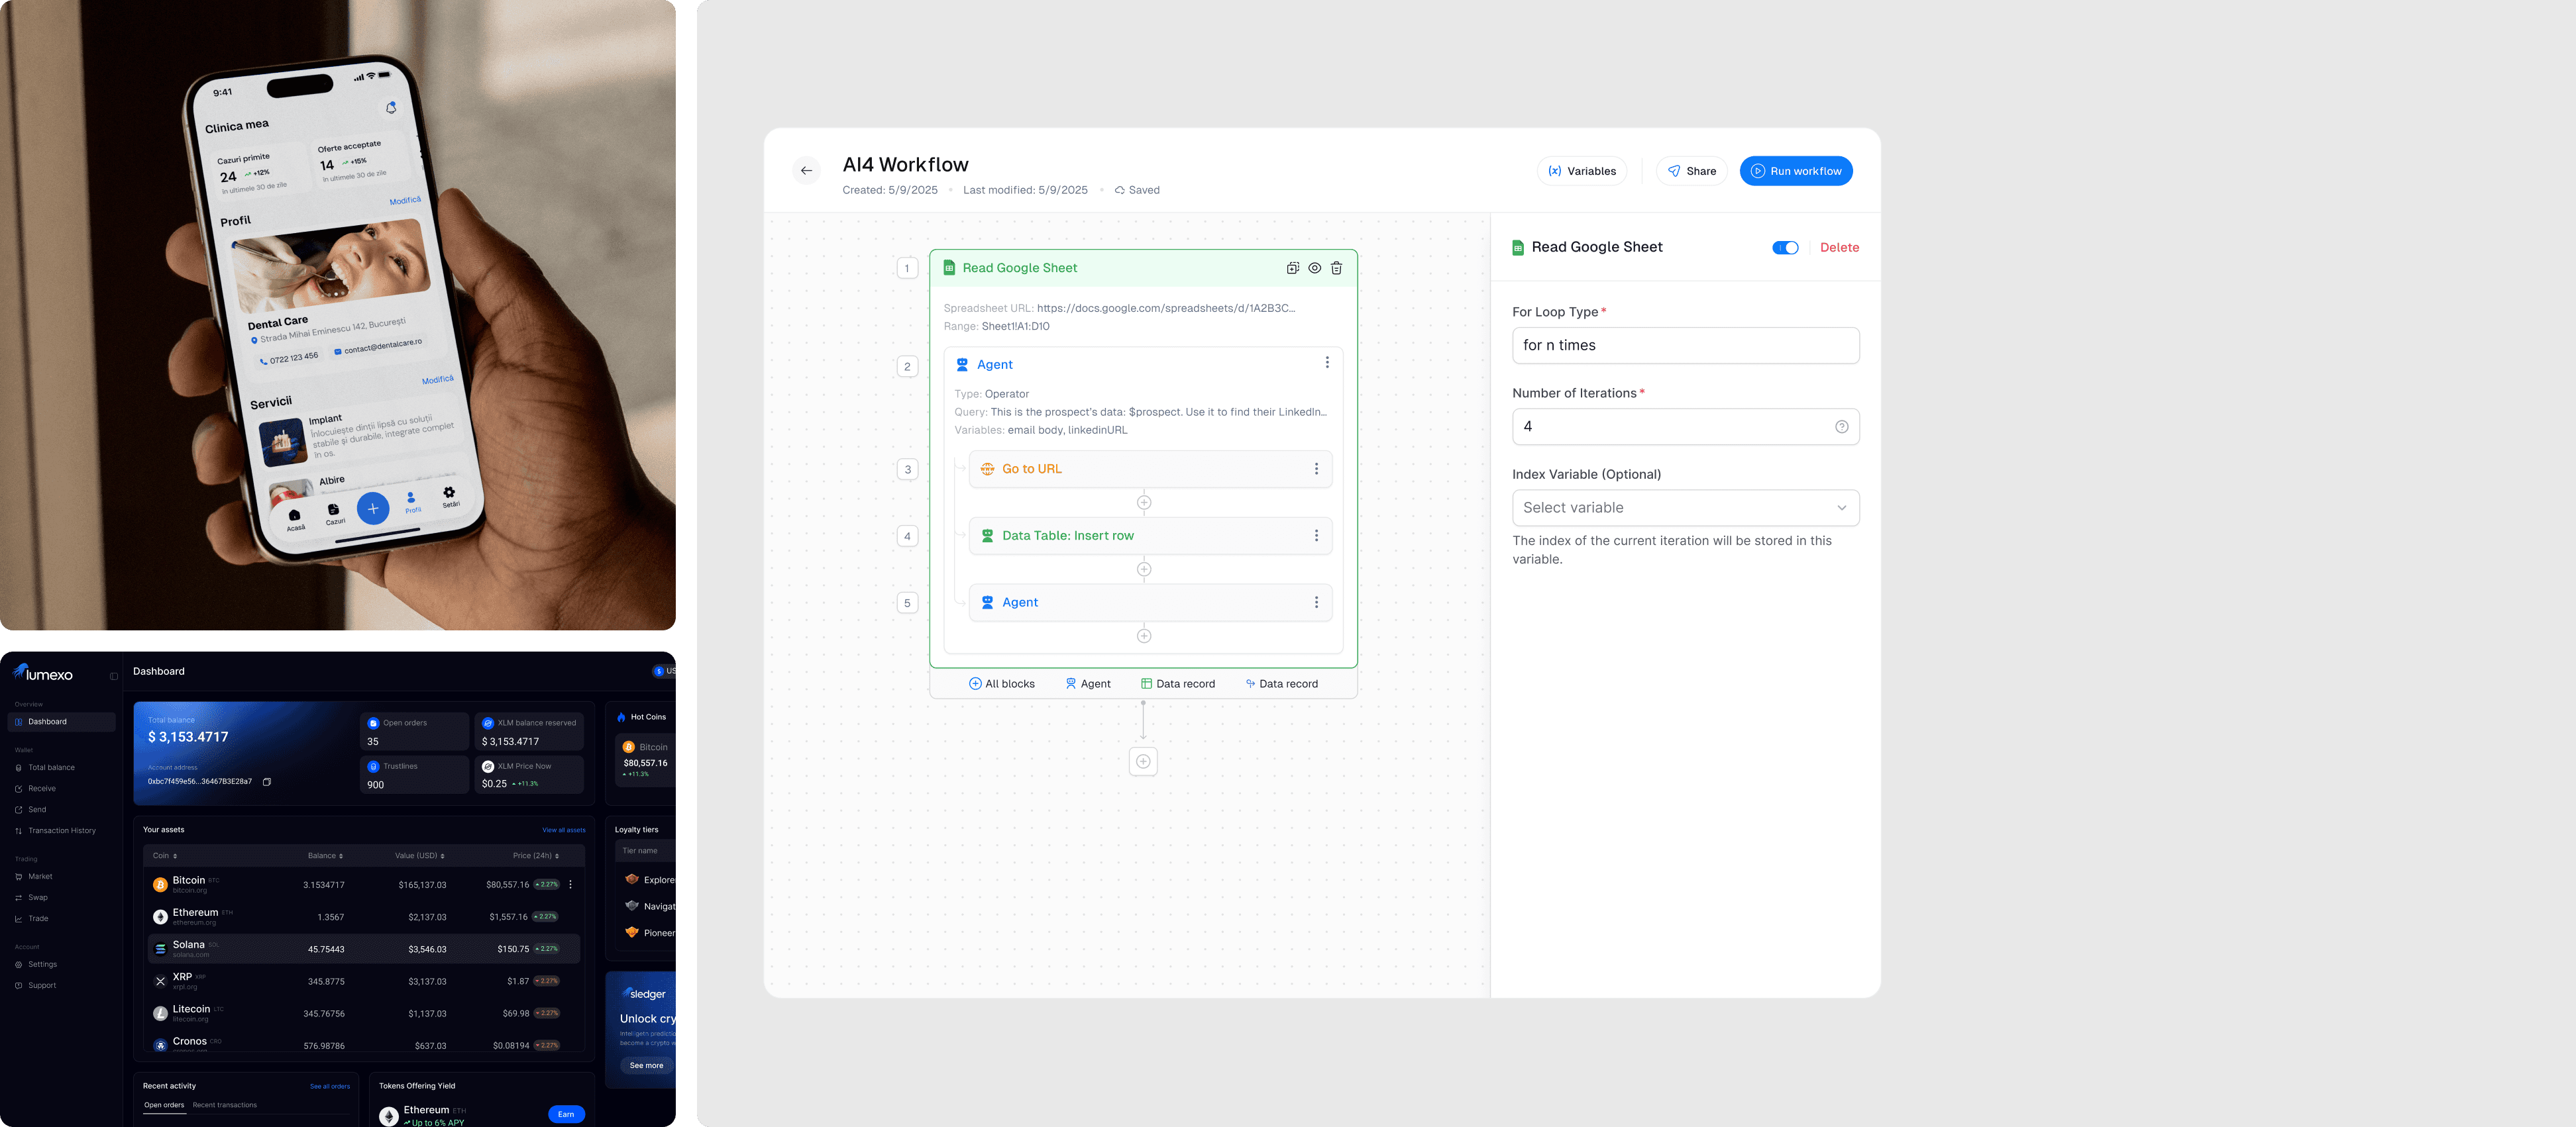Open the Select variable dropdown
The height and width of the screenshot is (1127, 2576).
click(1685, 508)
